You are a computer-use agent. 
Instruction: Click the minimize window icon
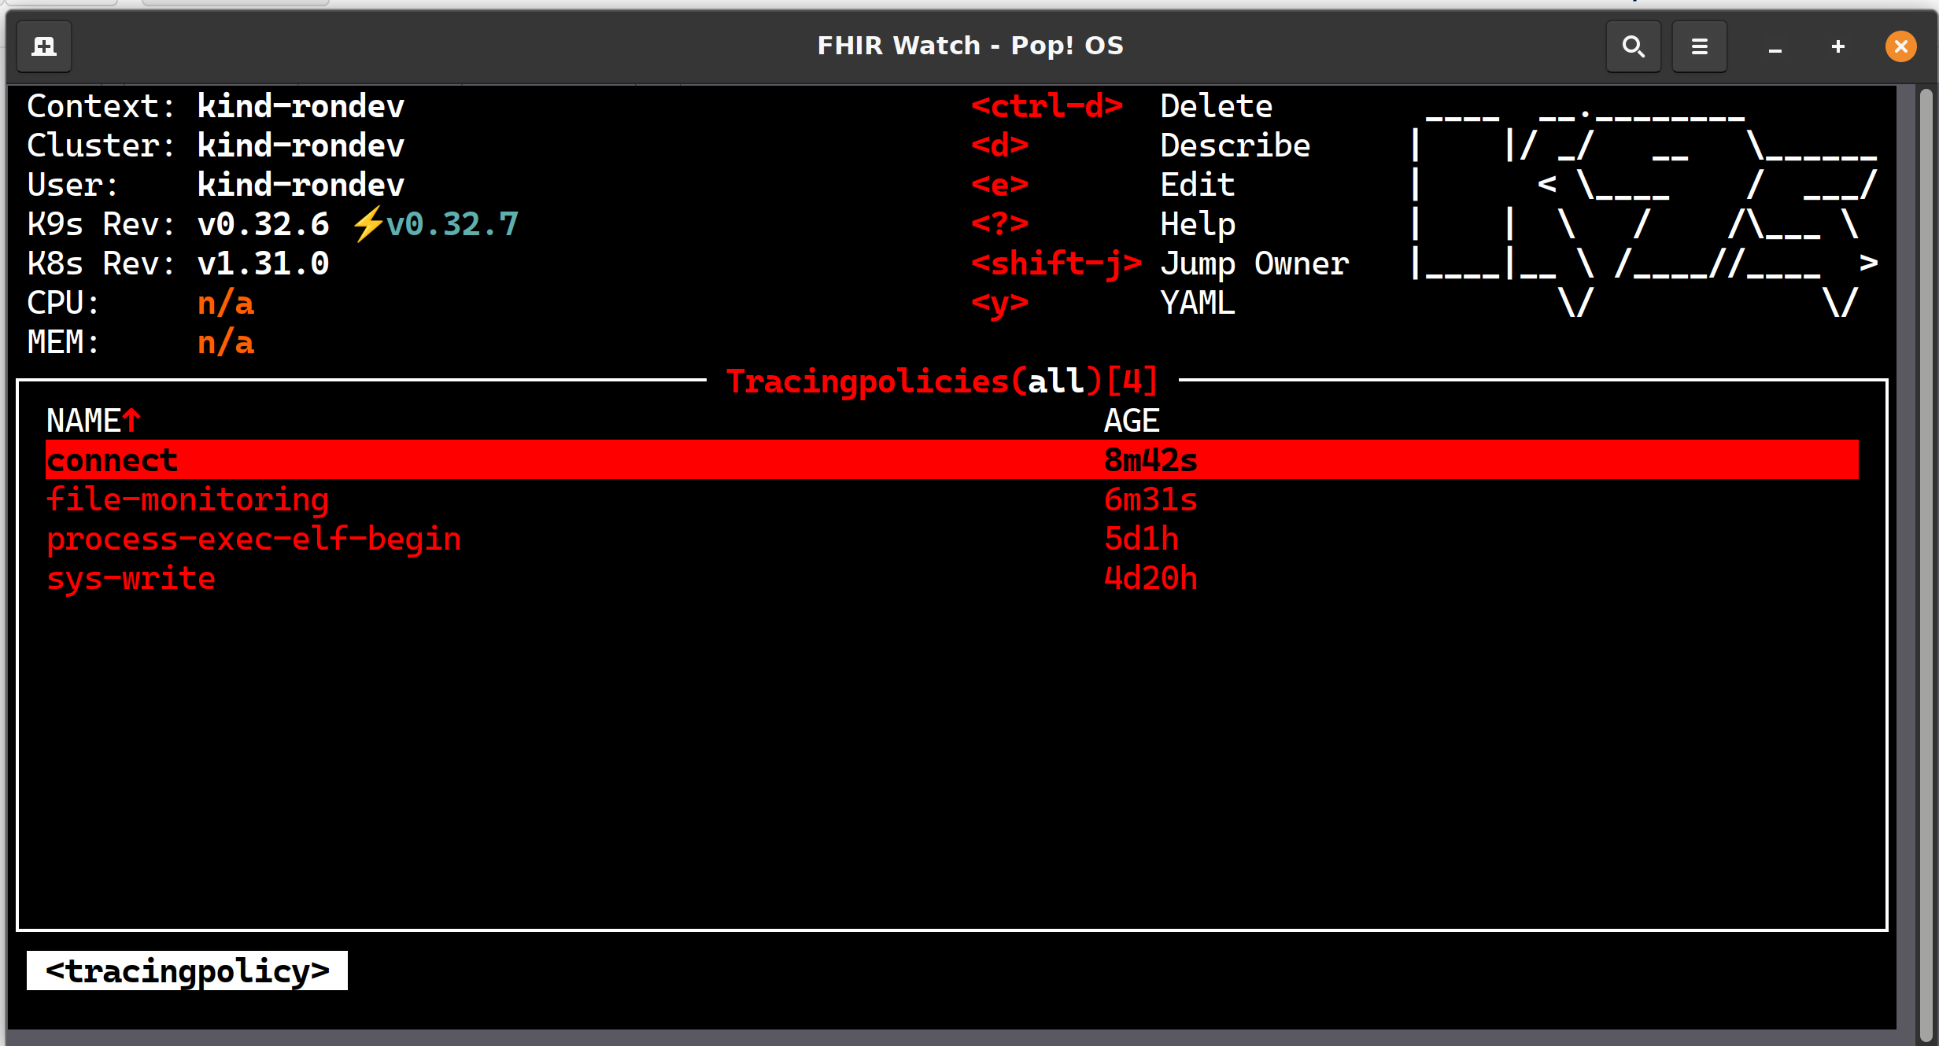(1775, 48)
